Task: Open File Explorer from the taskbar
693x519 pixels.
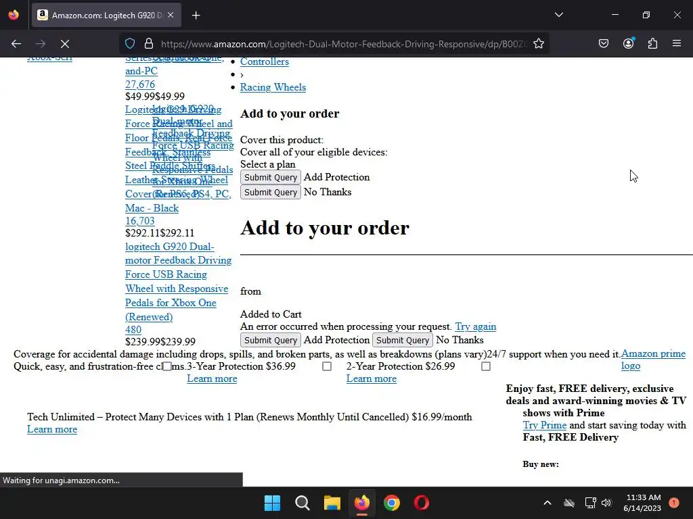Action: (x=332, y=503)
